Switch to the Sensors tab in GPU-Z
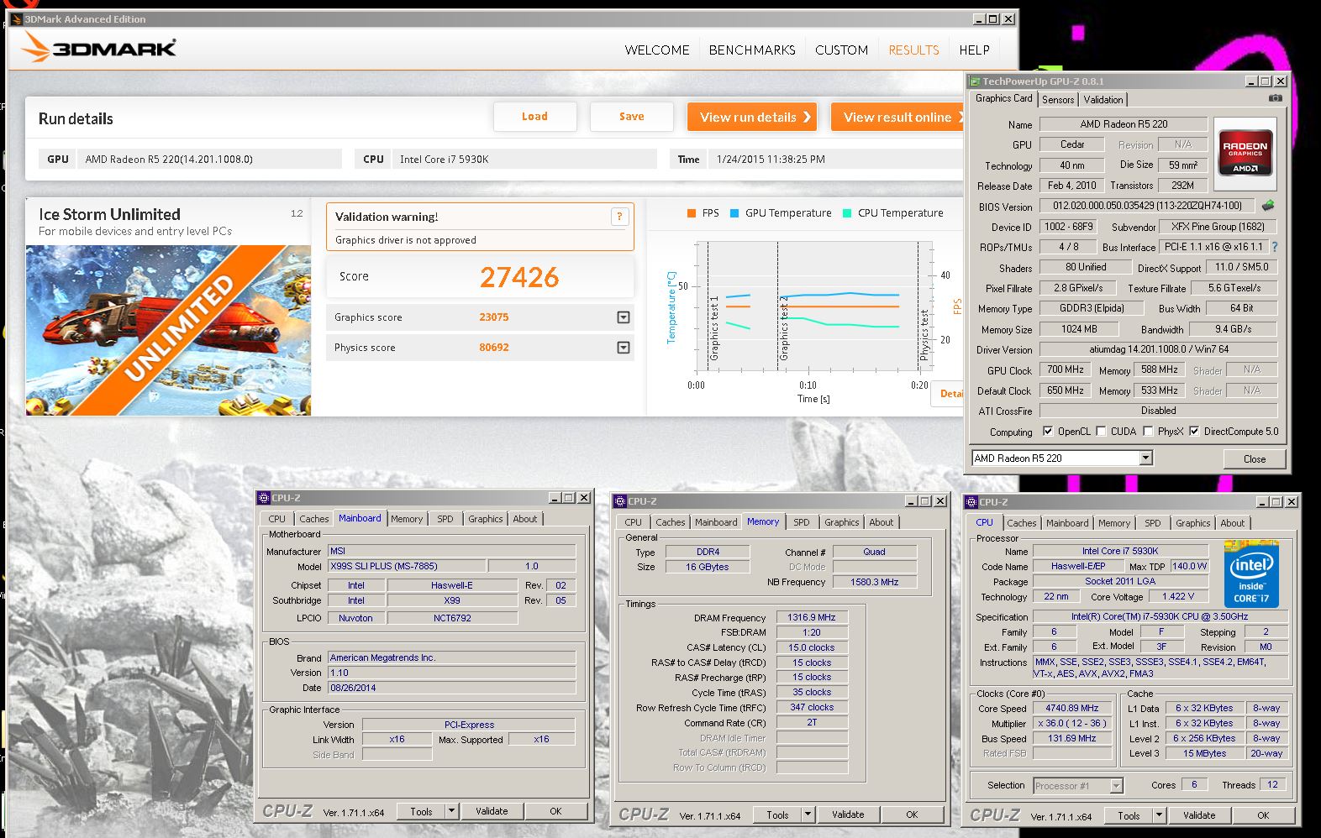1321x838 pixels. (1058, 100)
